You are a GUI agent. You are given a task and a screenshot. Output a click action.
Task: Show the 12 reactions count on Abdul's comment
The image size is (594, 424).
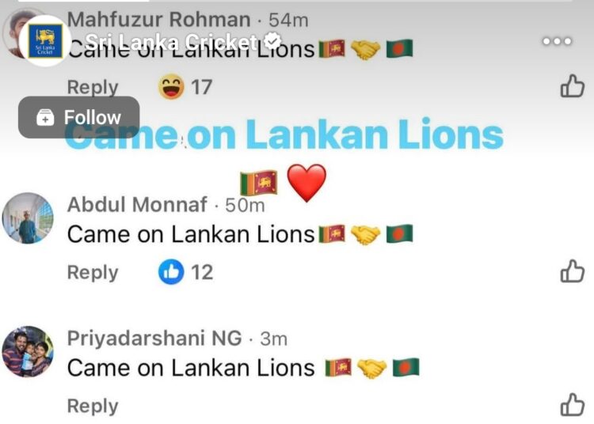[x=202, y=272]
